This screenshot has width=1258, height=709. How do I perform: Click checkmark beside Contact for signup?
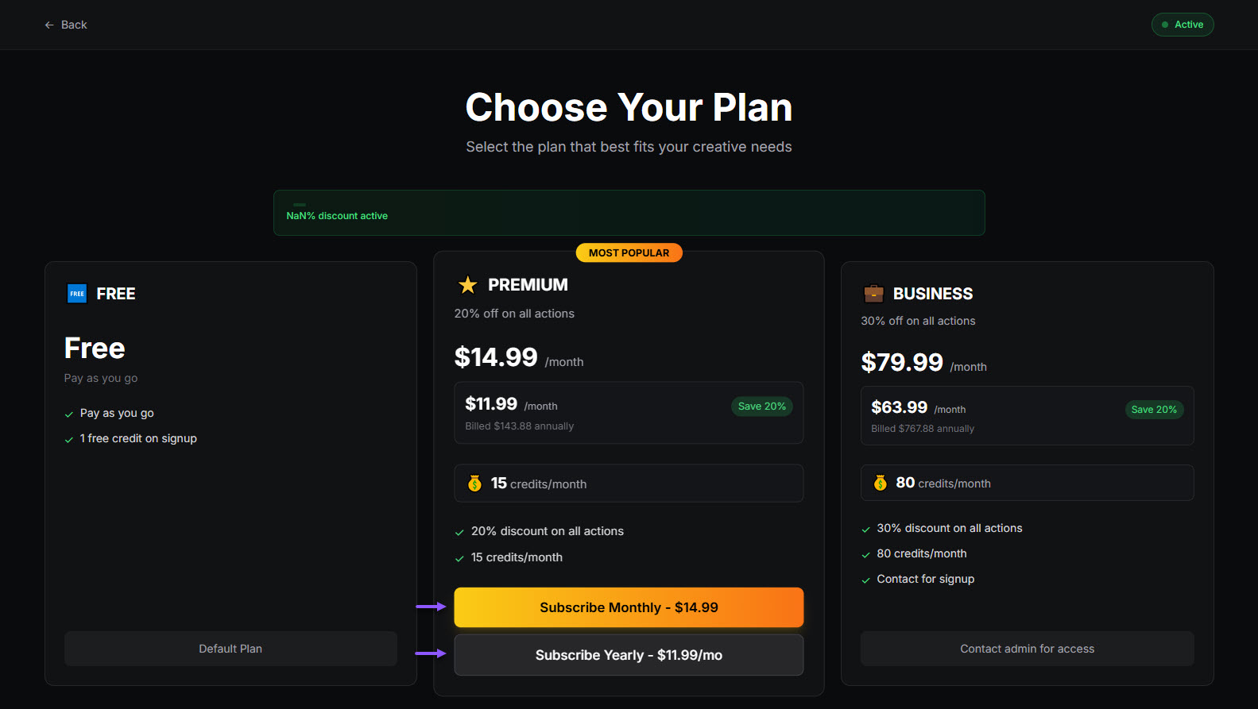tap(866, 580)
